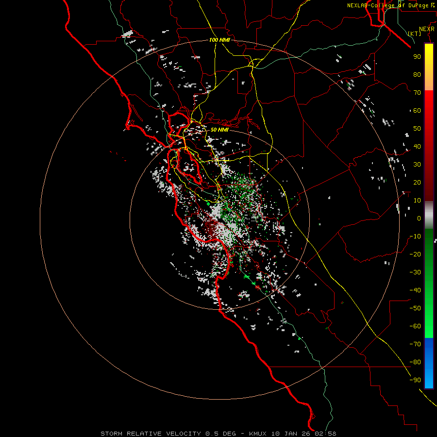Click the "10" value on the velocity scale
Image resolution: width=437 pixels, height=437 pixels.
pos(417,201)
